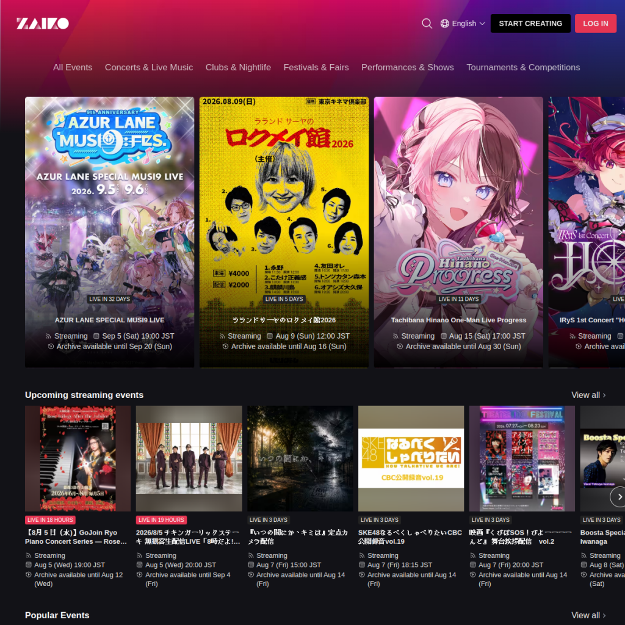Image resolution: width=625 pixels, height=625 pixels.
Task: Click the LIVE IN 19 HOURS badge
Action: 161,520
